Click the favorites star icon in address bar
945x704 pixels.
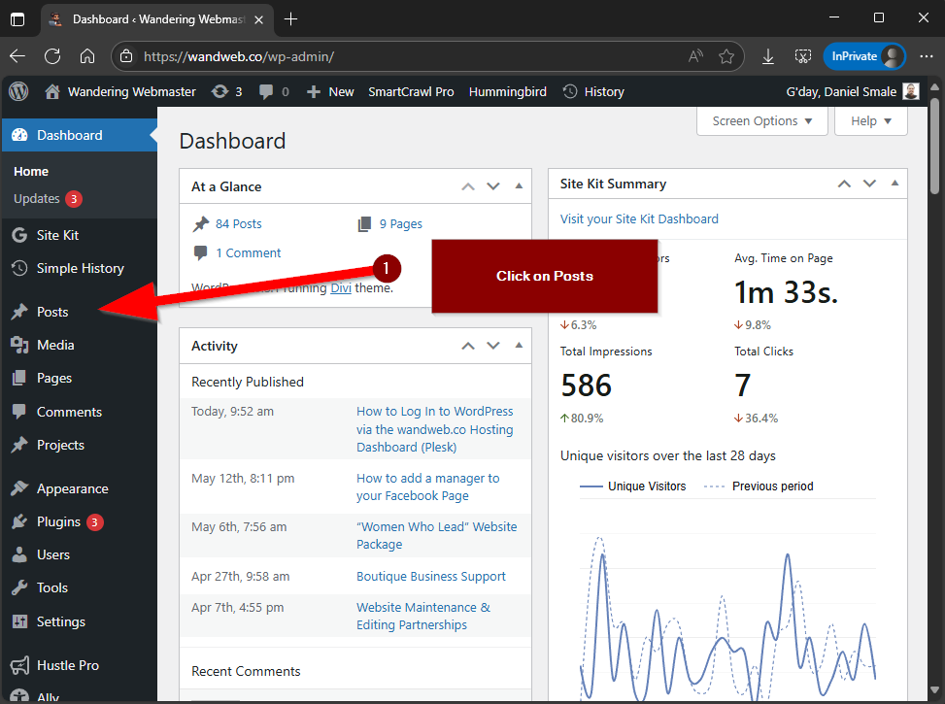click(726, 56)
